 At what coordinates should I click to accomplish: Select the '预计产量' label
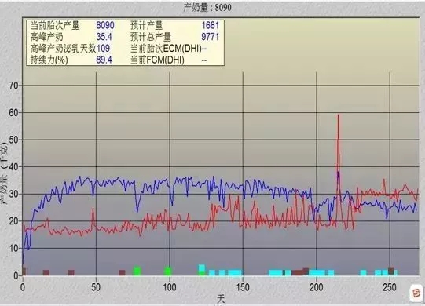pos(147,25)
